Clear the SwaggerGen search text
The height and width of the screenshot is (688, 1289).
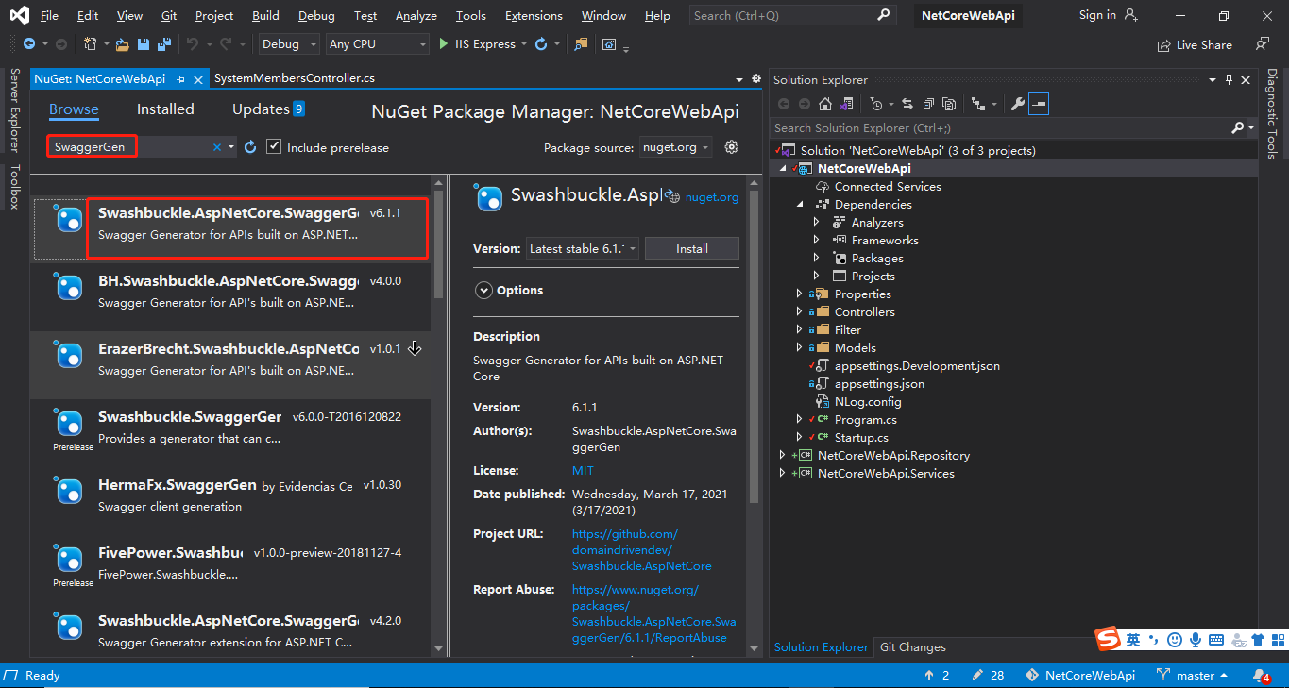[x=217, y=147]
